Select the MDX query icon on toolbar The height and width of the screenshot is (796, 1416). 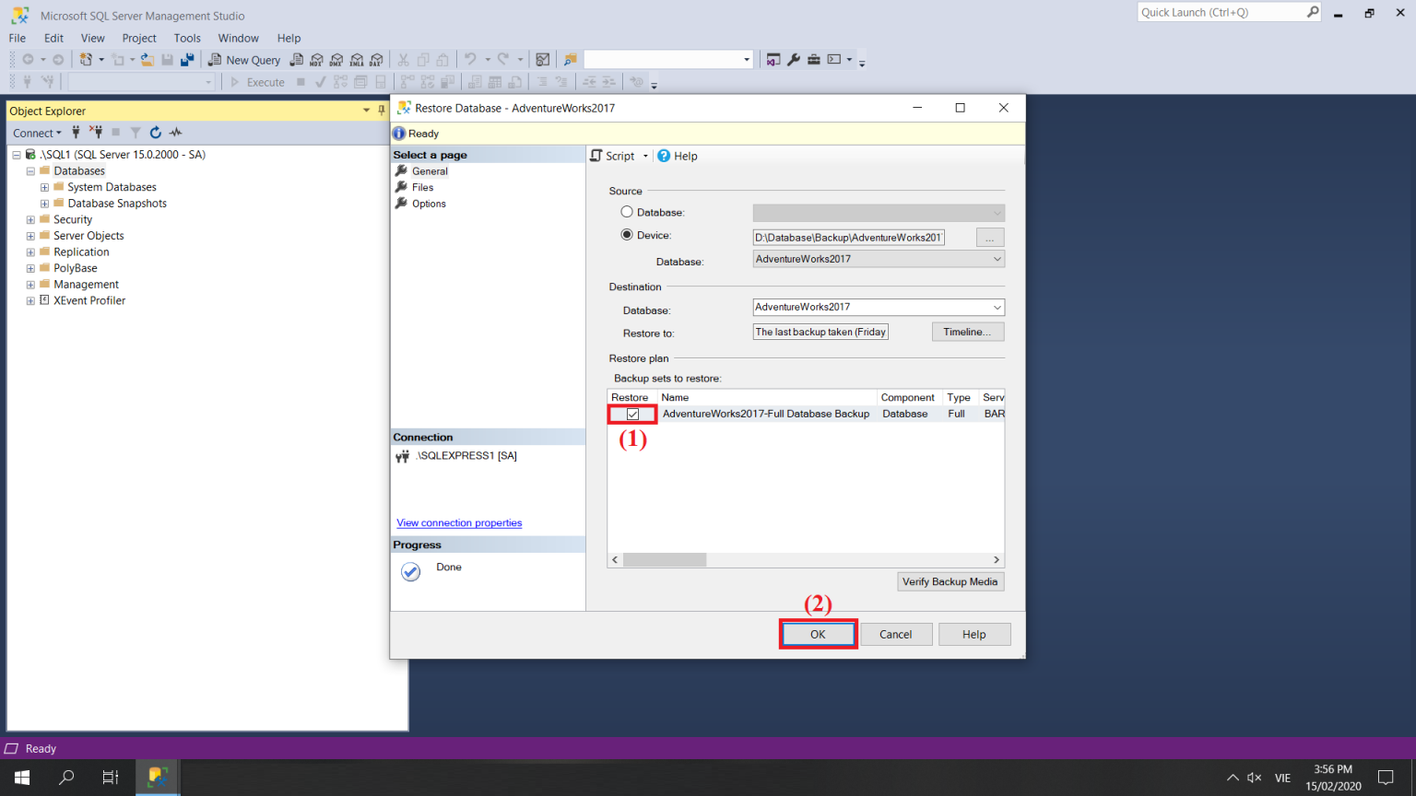coord(315,59)
